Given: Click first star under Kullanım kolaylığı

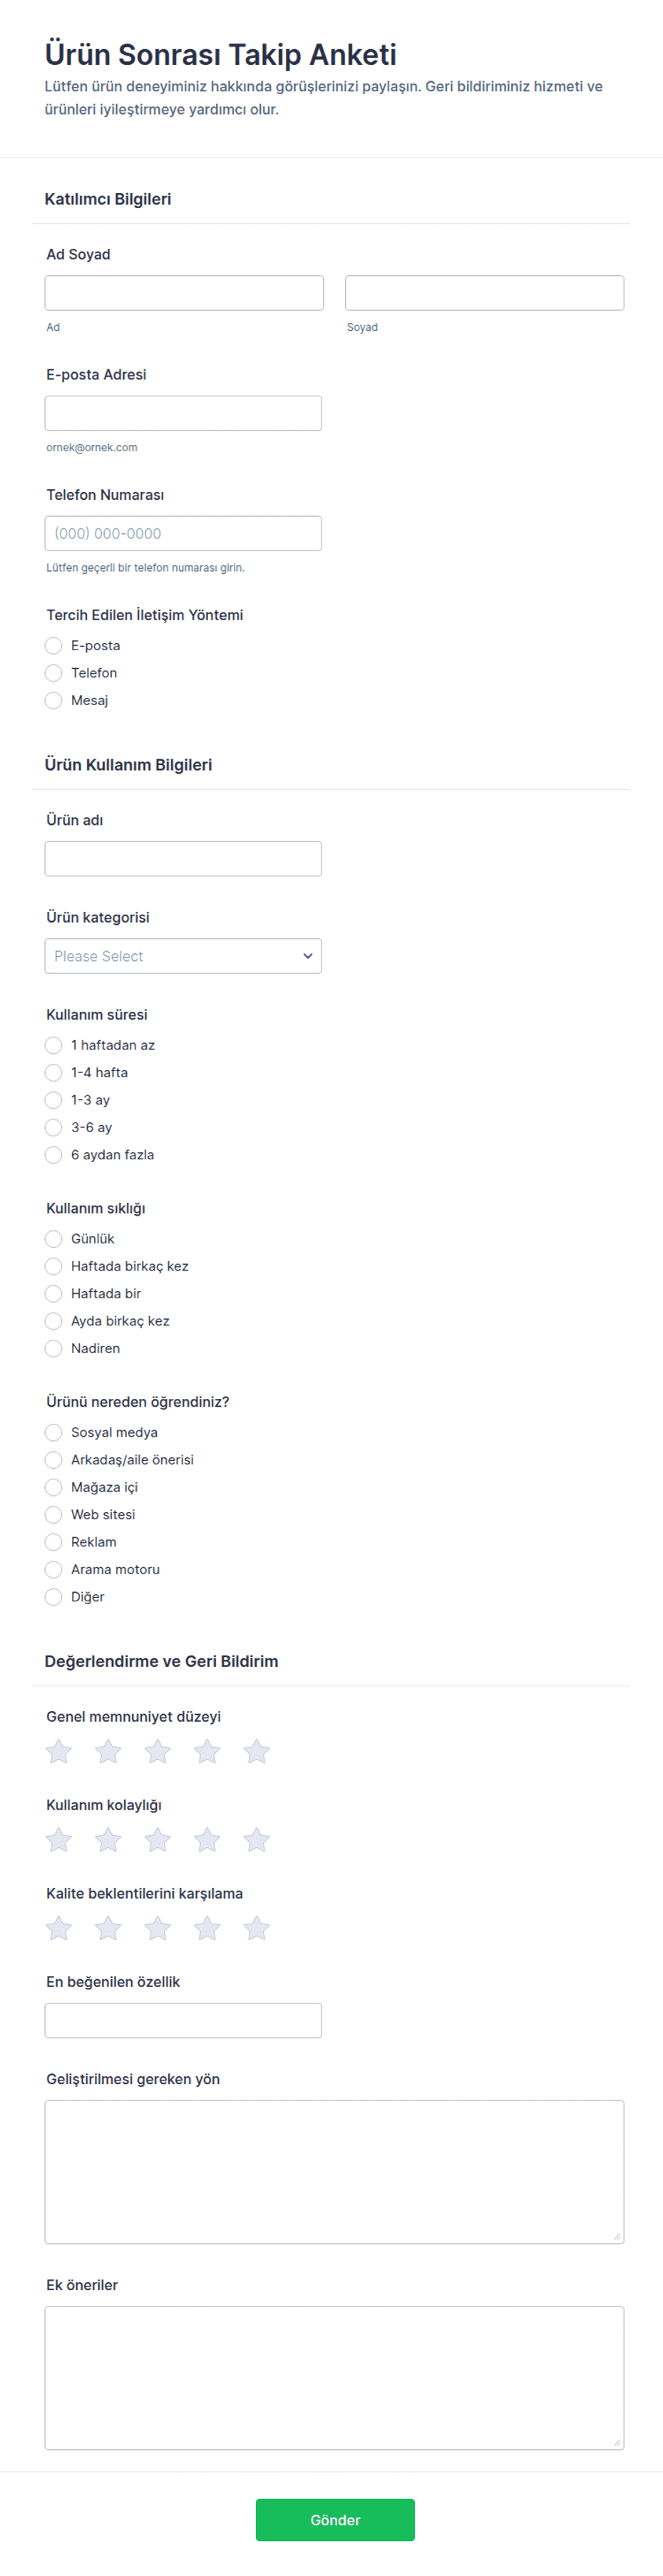Looking at the screenshot, I should (x=59, y=1839).
